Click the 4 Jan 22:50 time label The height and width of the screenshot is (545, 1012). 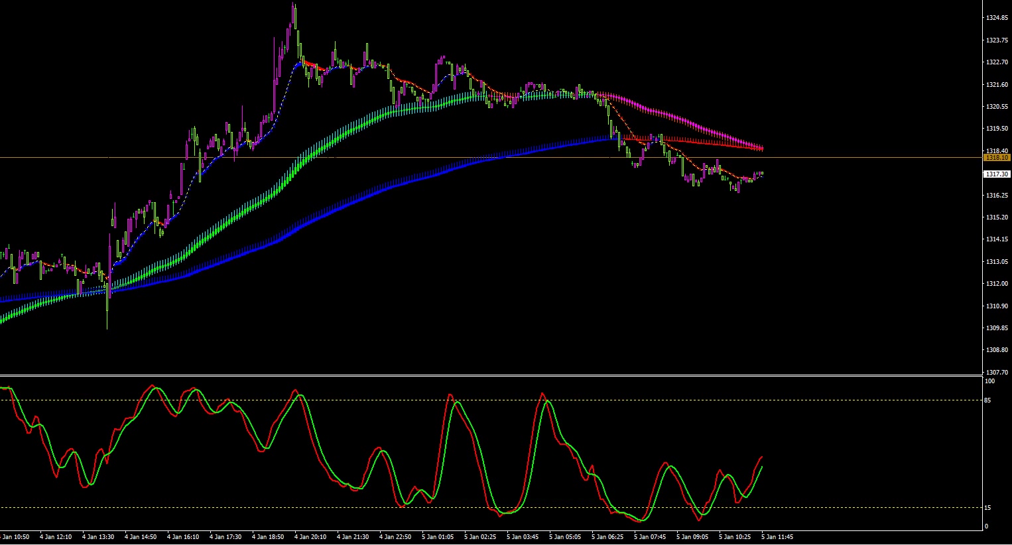coord(395,537)
